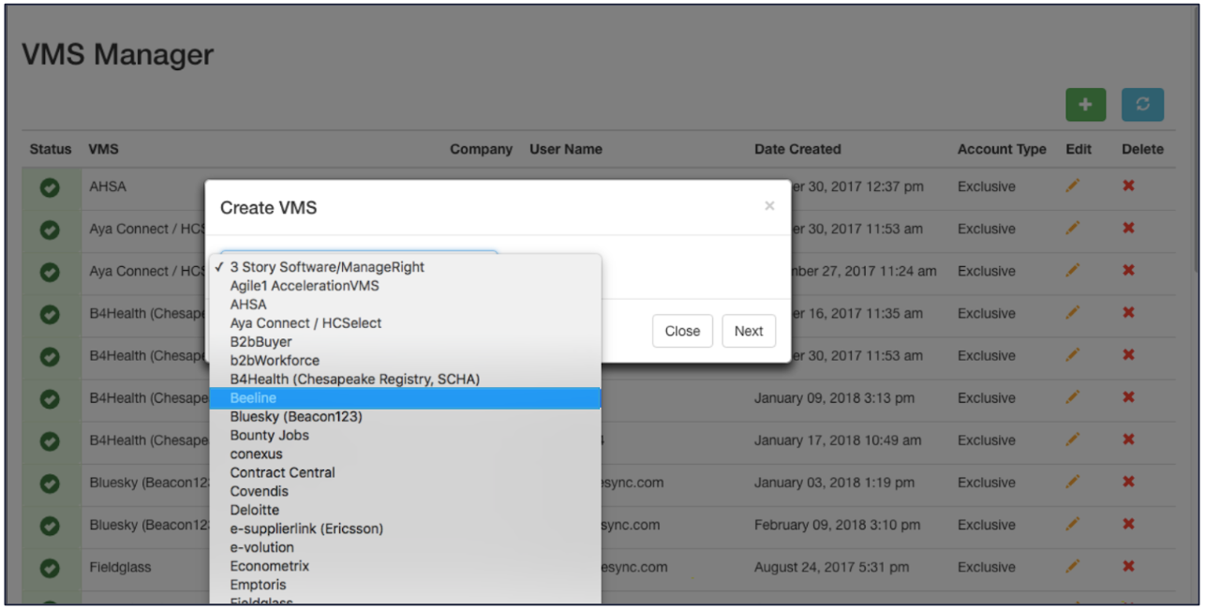Delete the Fieldglass row with red X

tap(1128, 567)
